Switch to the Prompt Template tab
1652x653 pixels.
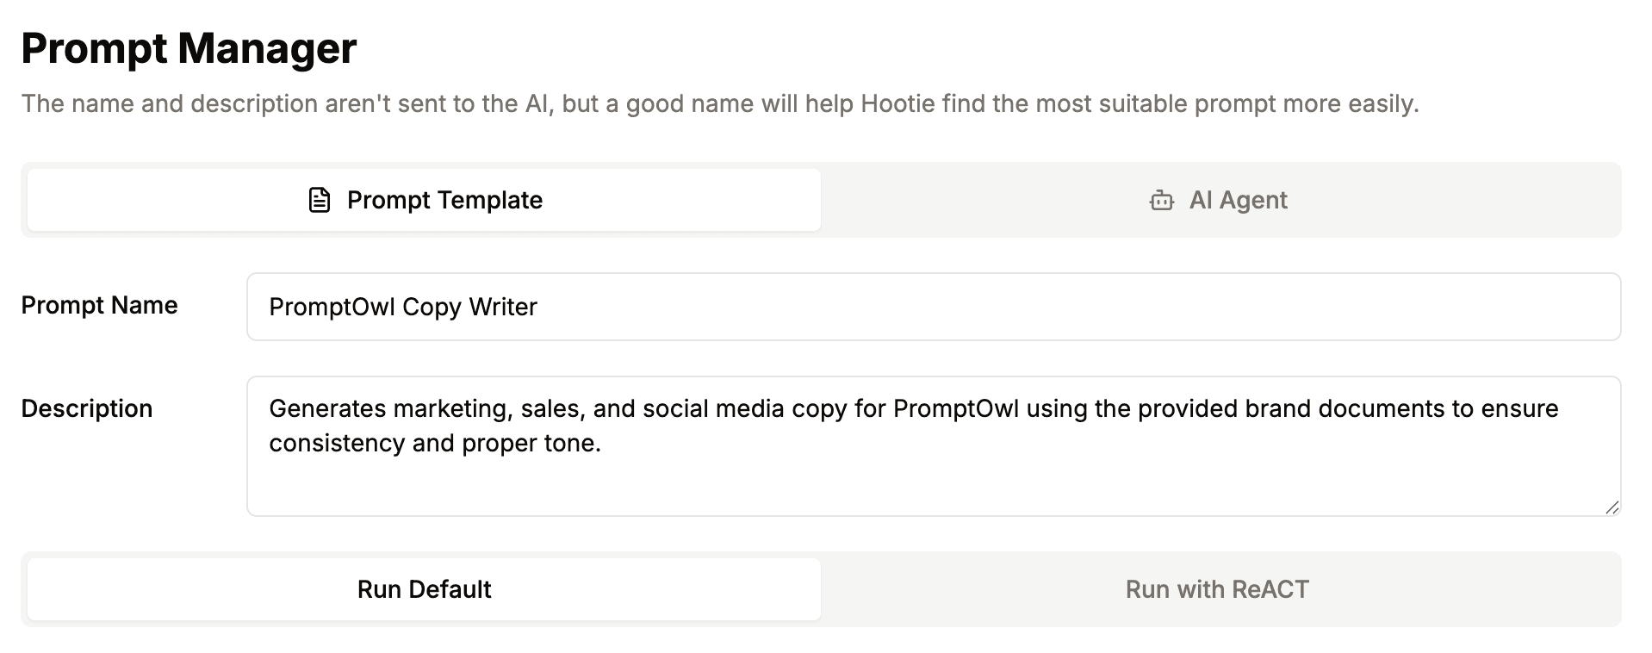click(x=424, y=200)
